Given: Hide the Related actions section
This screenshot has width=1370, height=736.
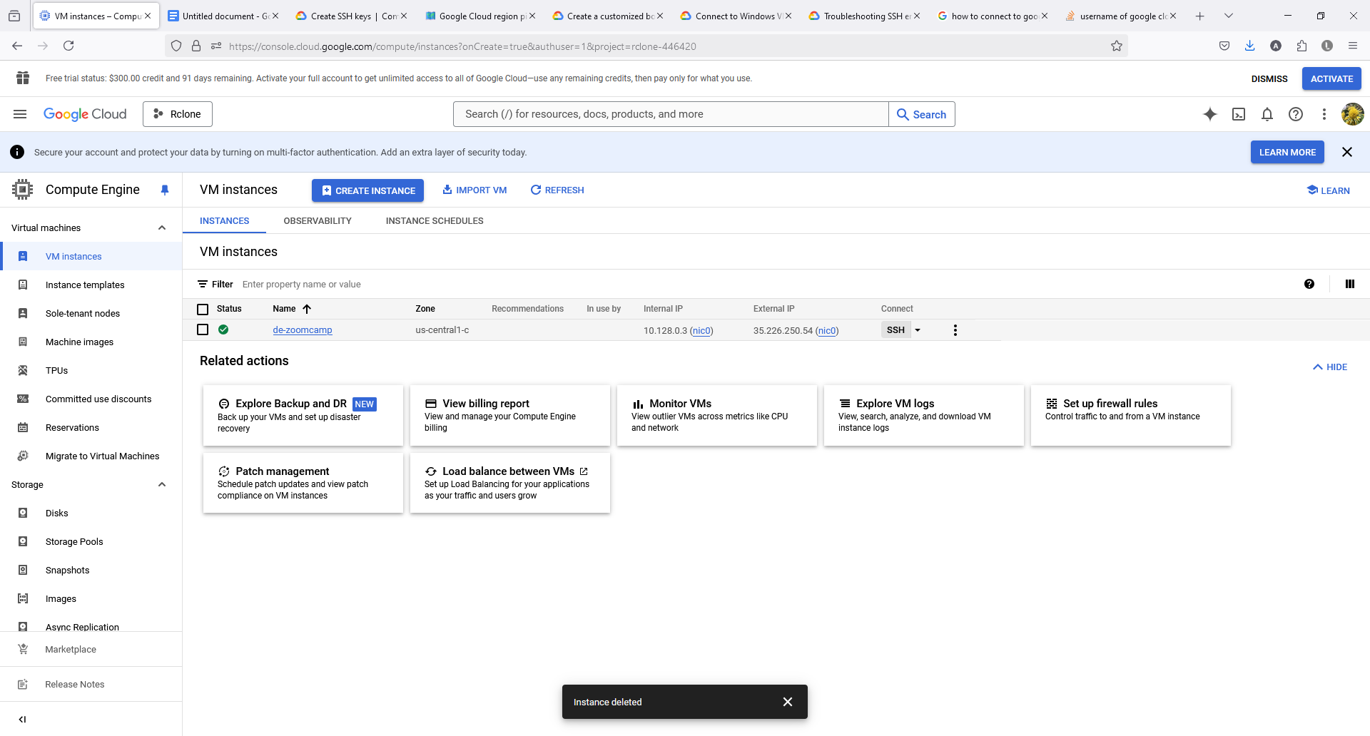Looking at the screenshot, I should tap(1330, 367).
